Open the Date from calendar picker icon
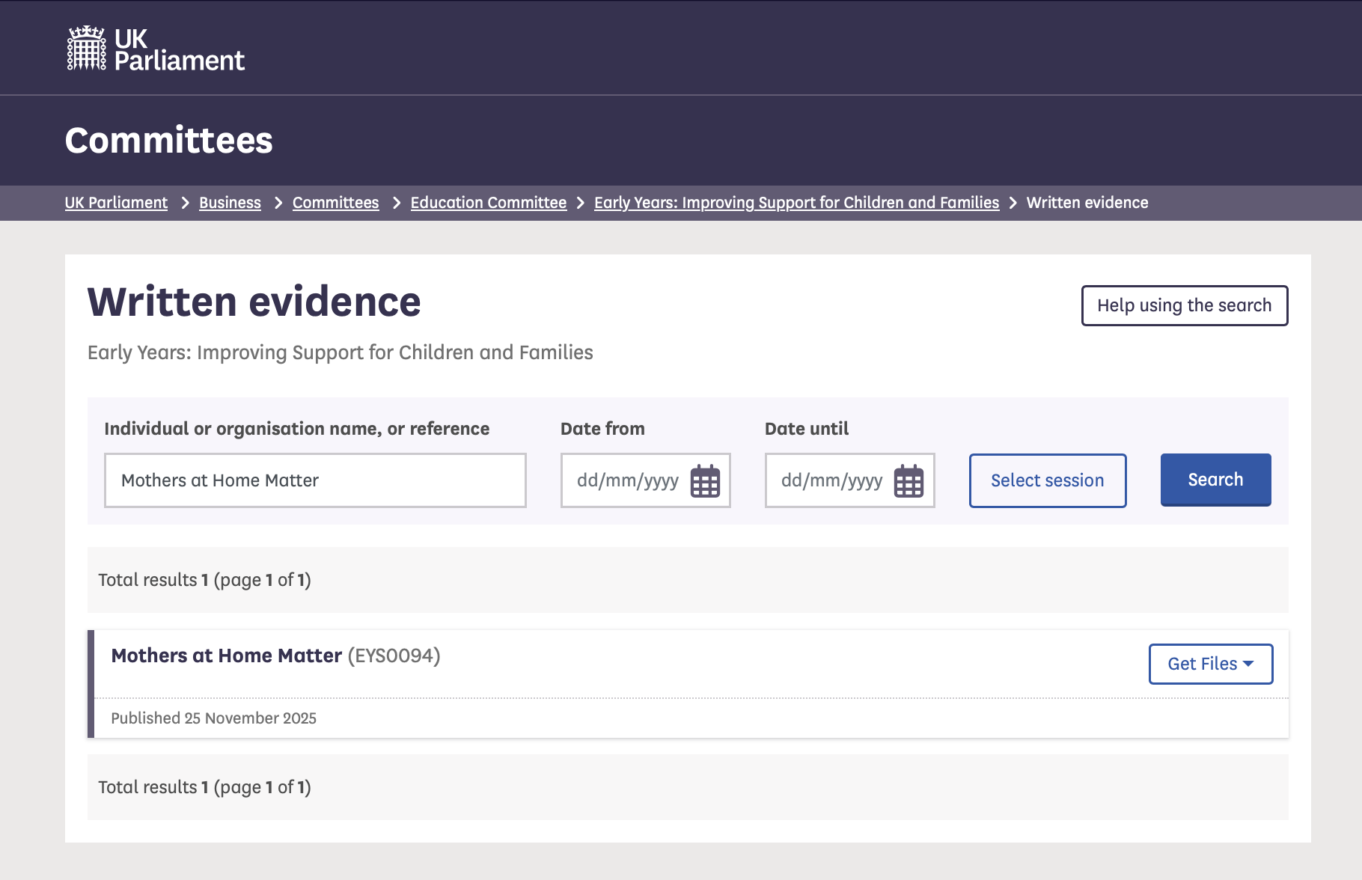This screenshot has height=880, width=1362. tap(705, 480)
